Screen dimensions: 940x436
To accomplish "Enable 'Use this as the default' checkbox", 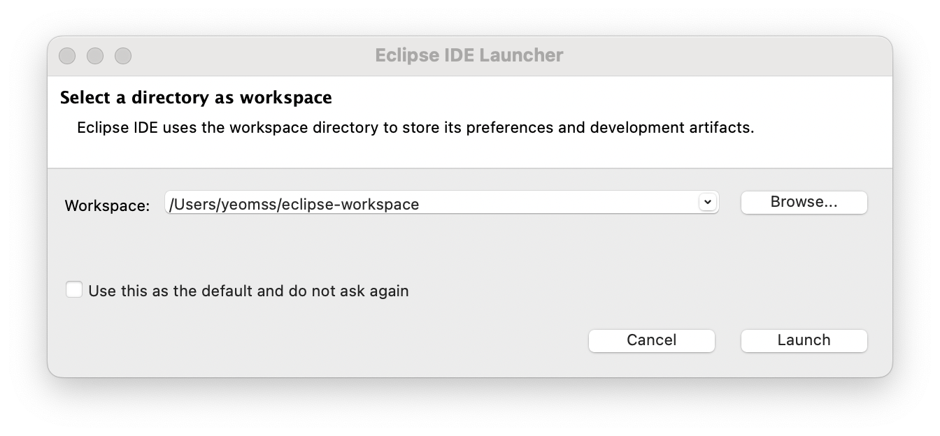I will coord(74,290).
